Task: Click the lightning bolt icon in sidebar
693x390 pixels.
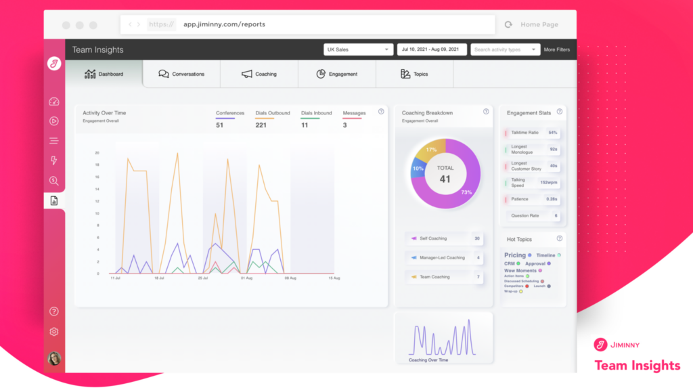Action: pos(55,160)
